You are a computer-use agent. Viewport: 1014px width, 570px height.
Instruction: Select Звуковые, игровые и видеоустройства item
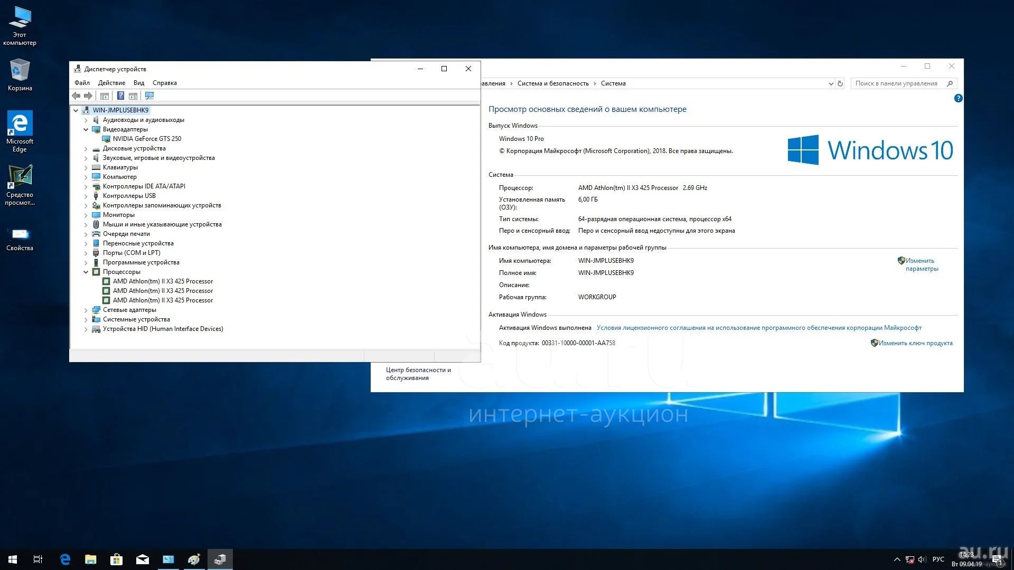pos(158,158)
